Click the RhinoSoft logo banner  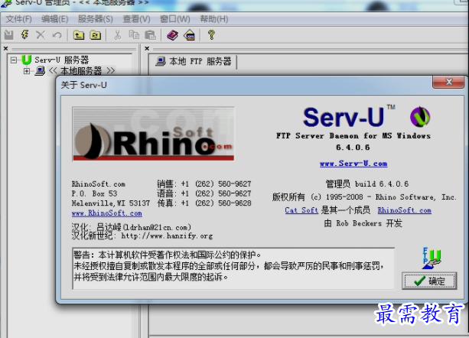[x=153, y=134]
